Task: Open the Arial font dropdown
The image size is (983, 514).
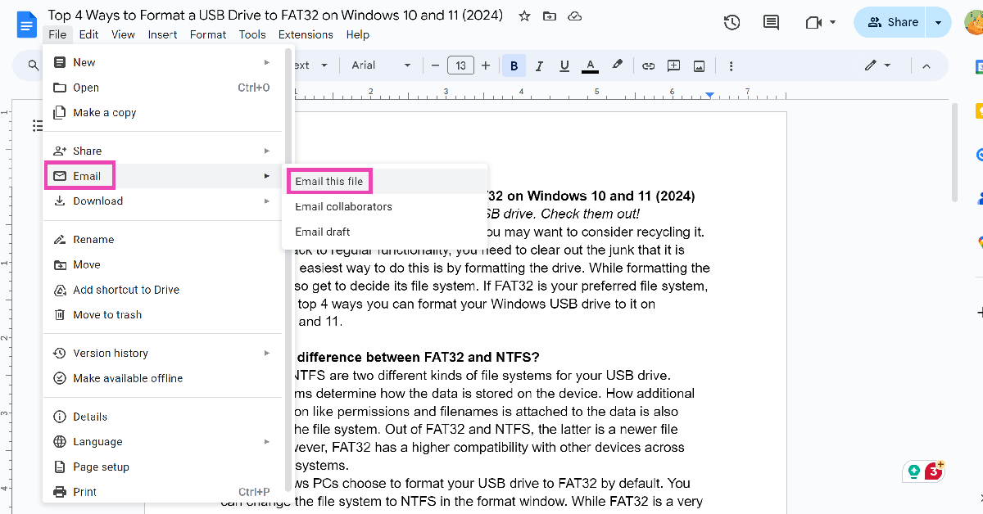Action: [382, 65]
